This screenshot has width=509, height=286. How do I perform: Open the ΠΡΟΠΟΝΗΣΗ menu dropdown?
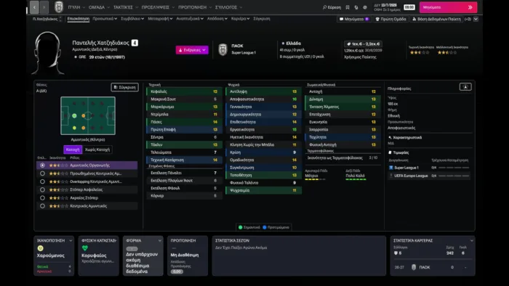195,7
